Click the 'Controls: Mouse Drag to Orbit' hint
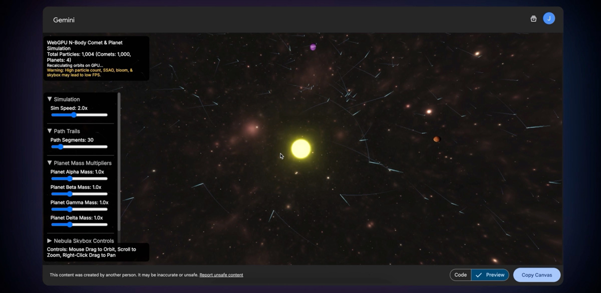Screen dimensions: 601x293 91,252
